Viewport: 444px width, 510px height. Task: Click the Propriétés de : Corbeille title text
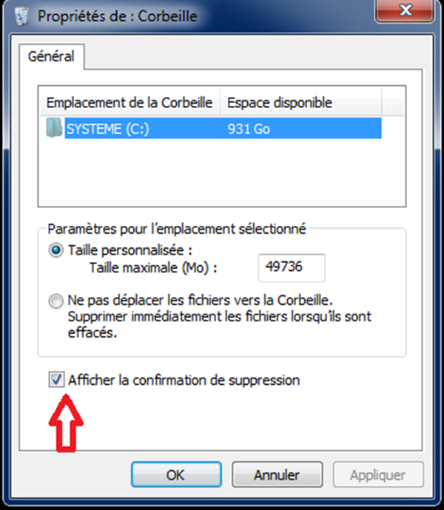click(x=117, y=15)
